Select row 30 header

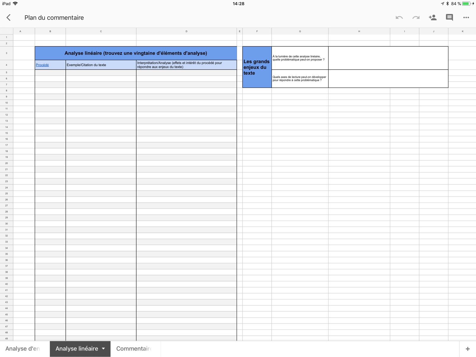point(7,224)
